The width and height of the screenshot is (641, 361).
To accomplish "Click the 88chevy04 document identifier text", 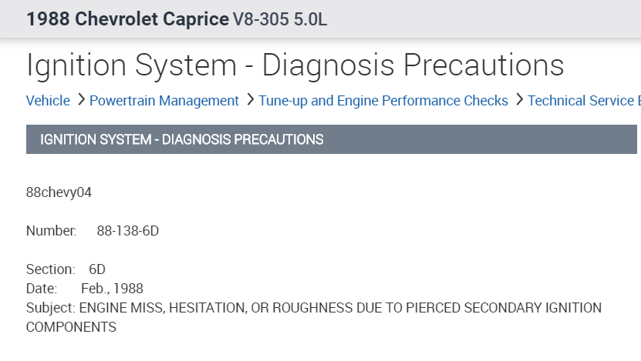I will click(59, 192).
